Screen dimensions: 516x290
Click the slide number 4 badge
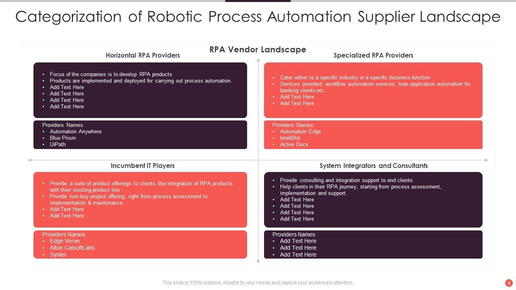click(x=509, y=283)
